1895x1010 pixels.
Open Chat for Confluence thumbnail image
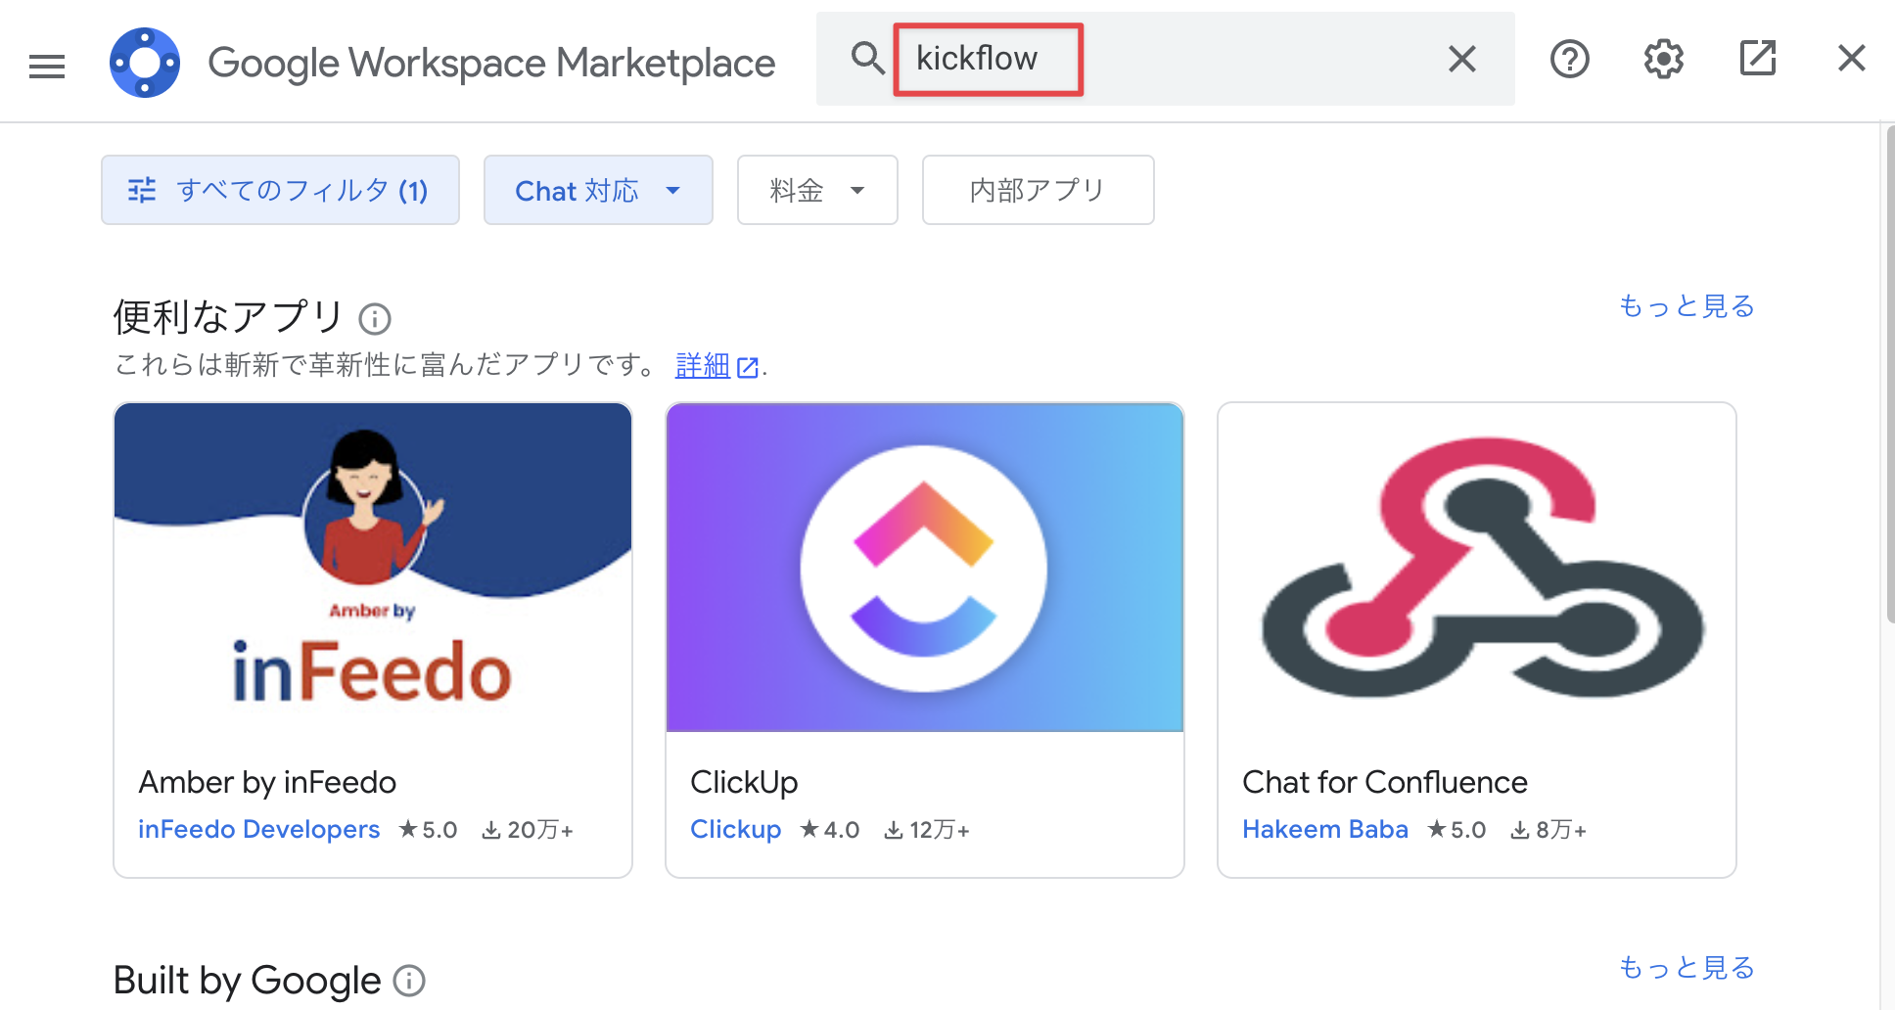1477,567
